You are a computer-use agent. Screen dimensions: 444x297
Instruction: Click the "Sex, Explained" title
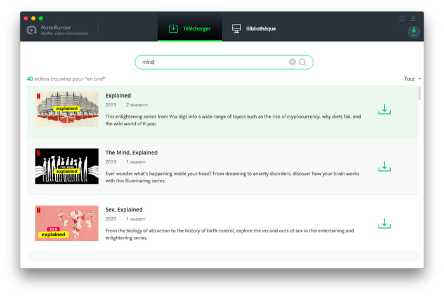tap(124, 210)
